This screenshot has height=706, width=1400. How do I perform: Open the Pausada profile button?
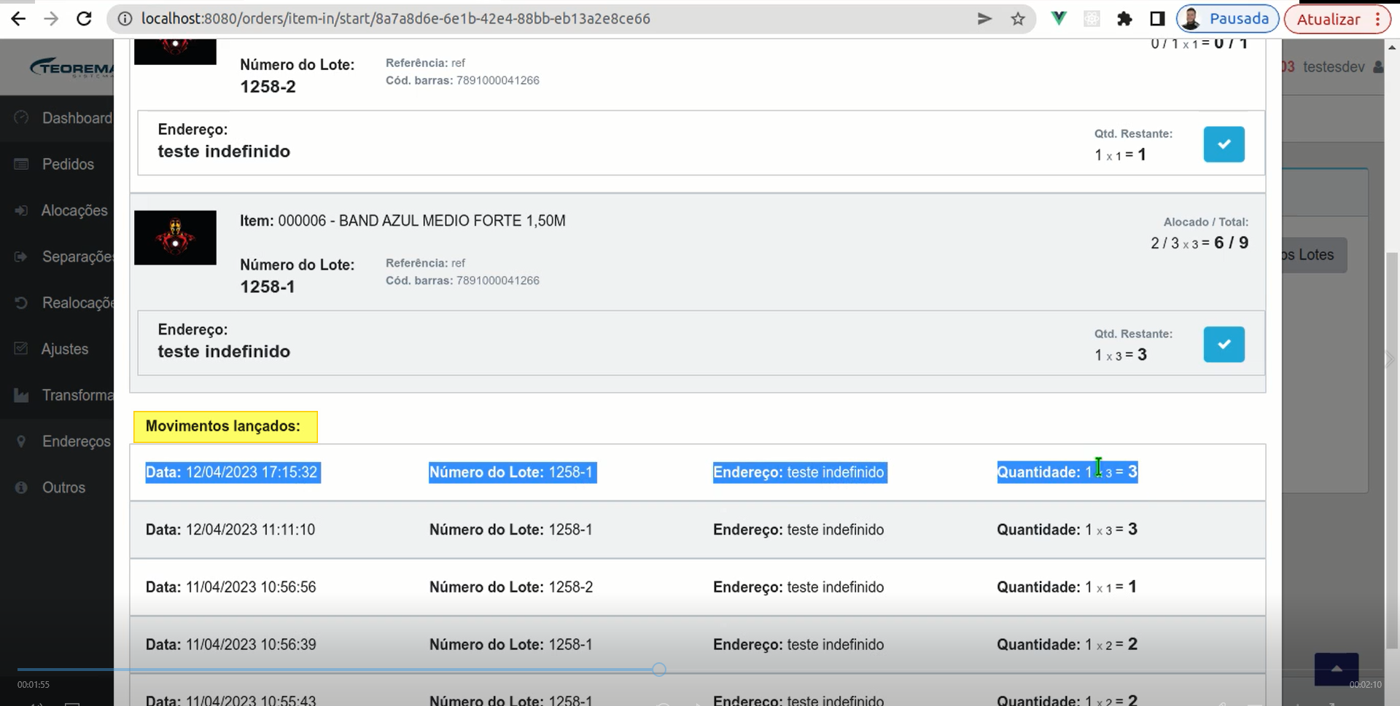pos(1227,19)
